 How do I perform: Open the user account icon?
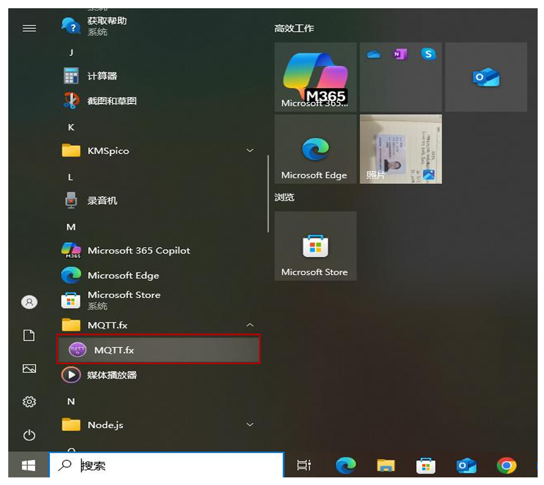29,302
